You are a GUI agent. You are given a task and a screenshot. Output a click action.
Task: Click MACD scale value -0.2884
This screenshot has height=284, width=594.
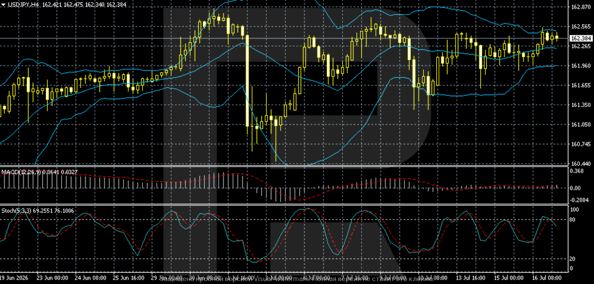[x=578, y=199]
